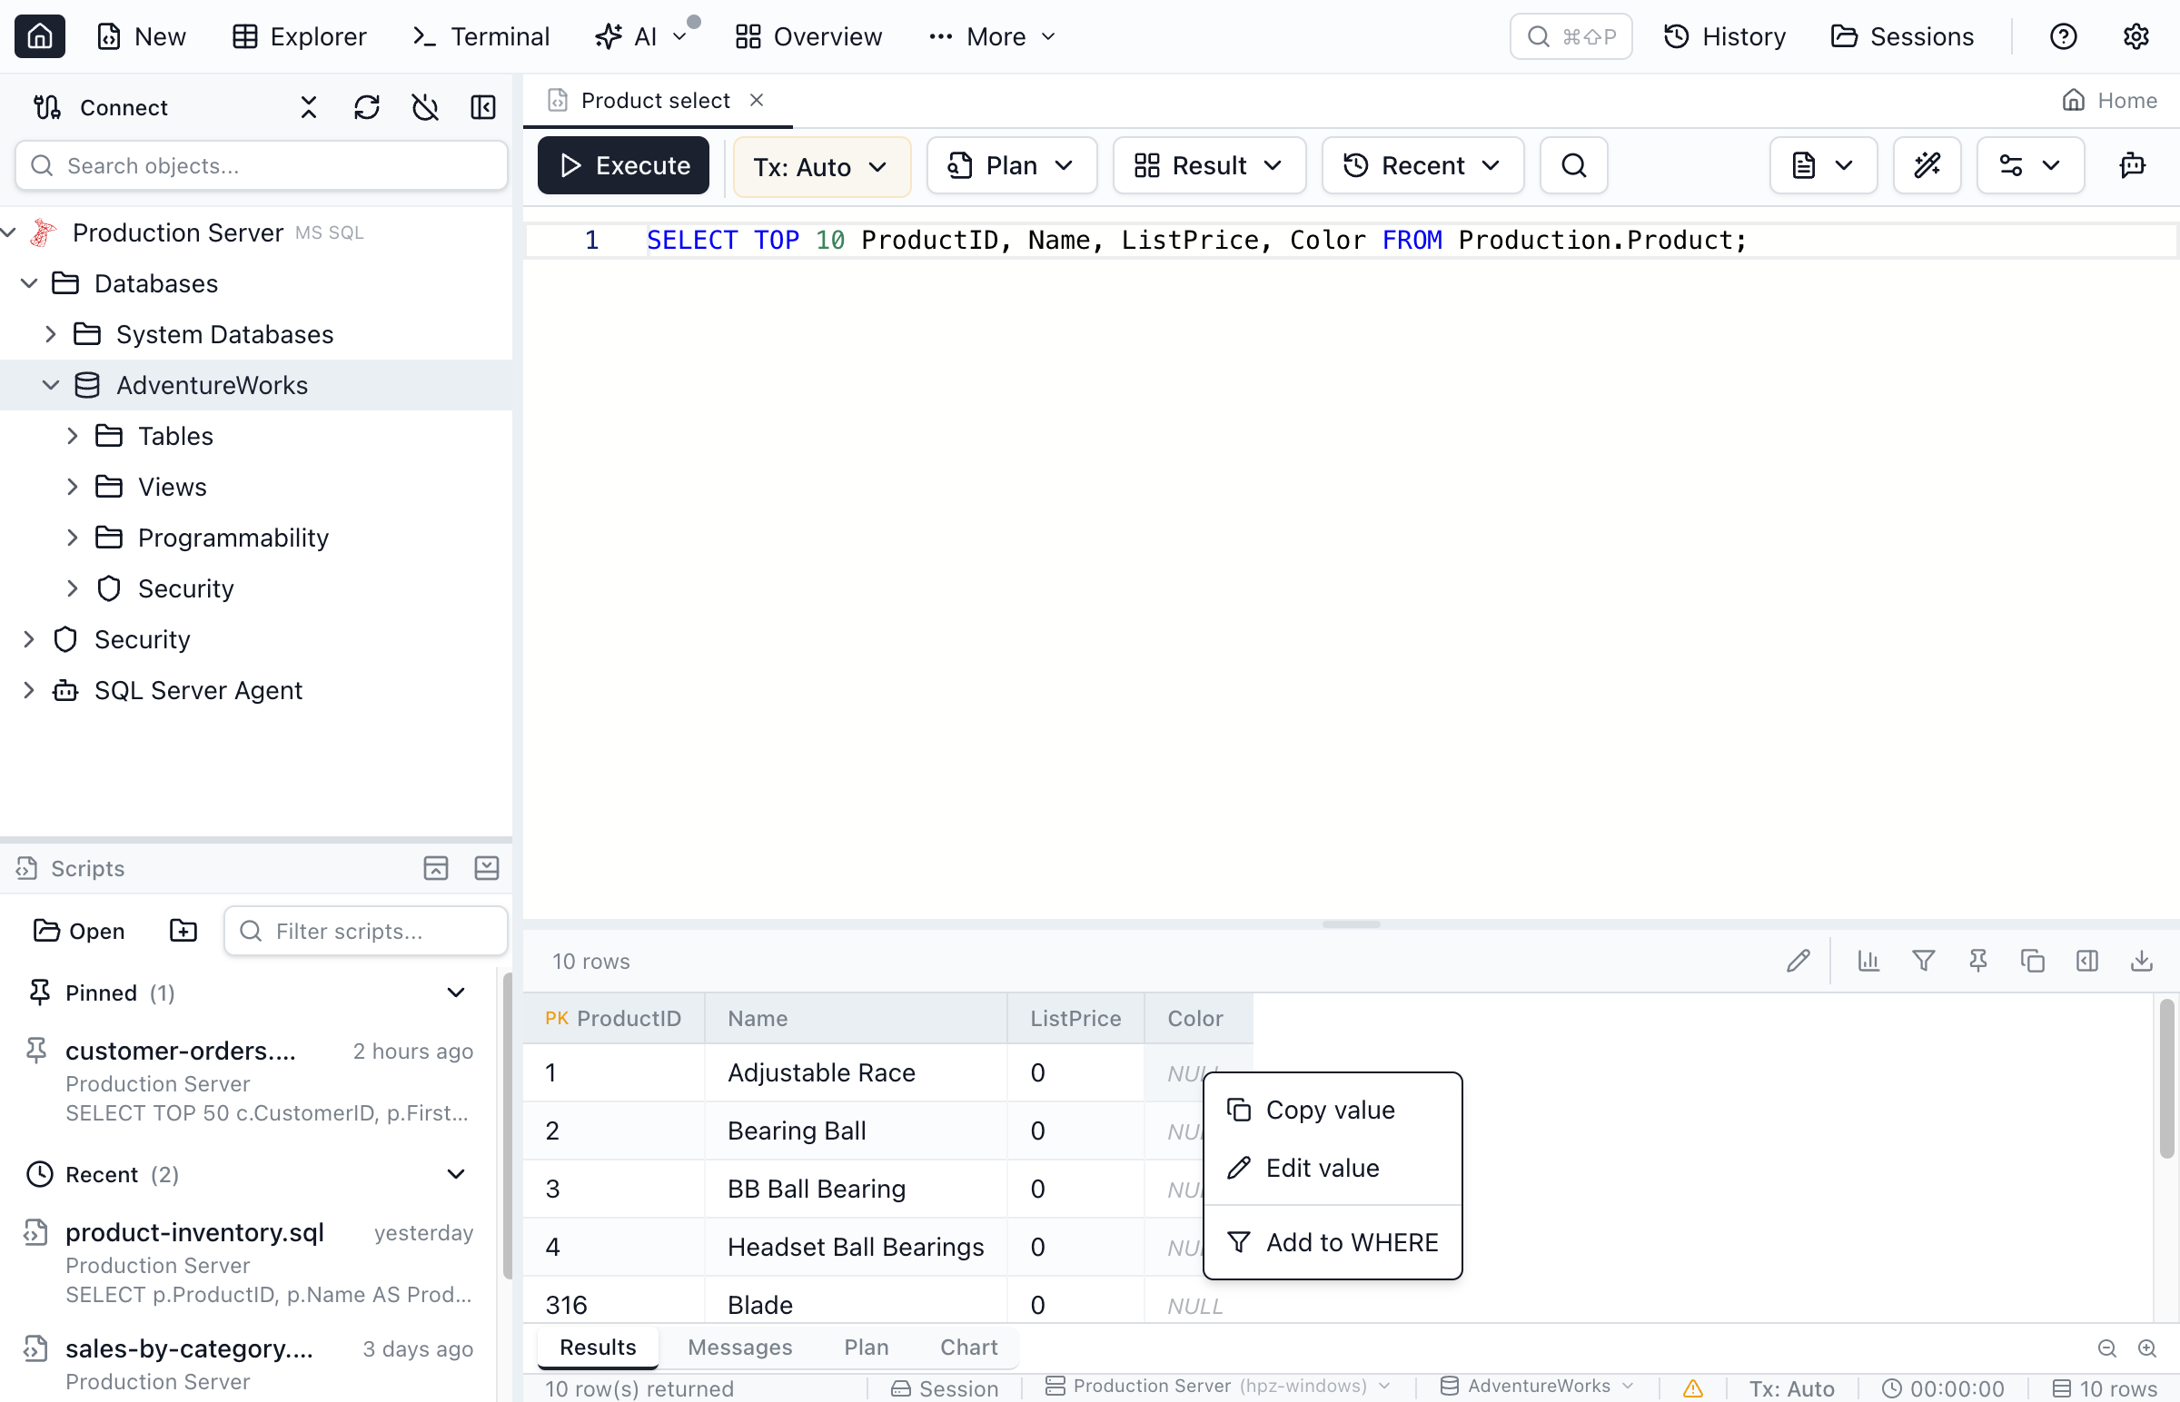The width and height of the screenshot is (2180, 1402).
Task: Zoom in results grid
Action: coord(2146,1348)
